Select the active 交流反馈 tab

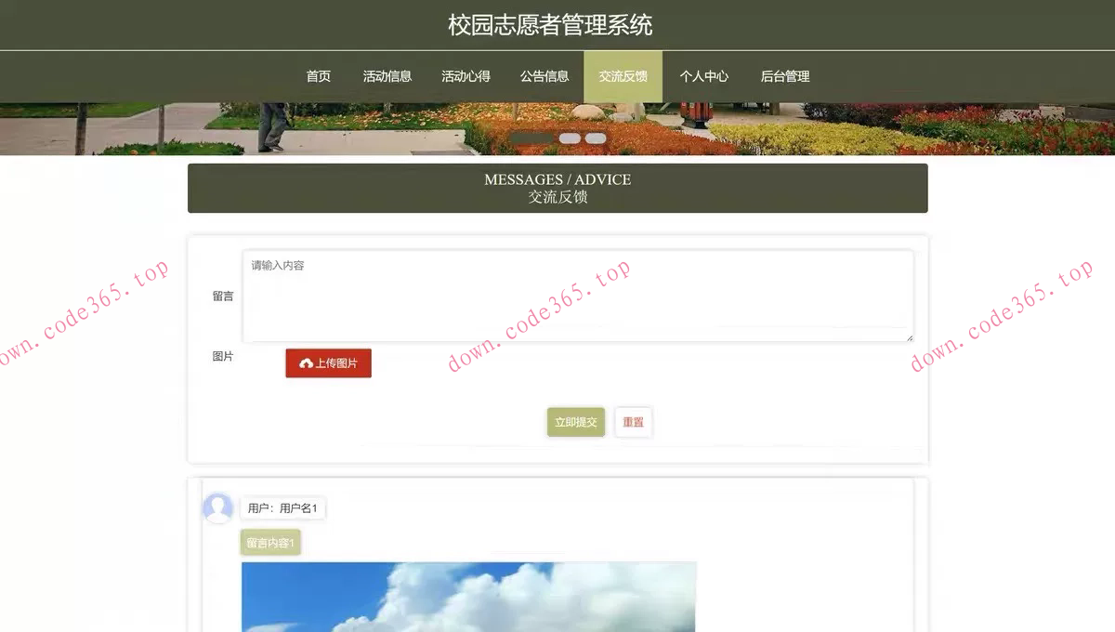click(623, 77)
